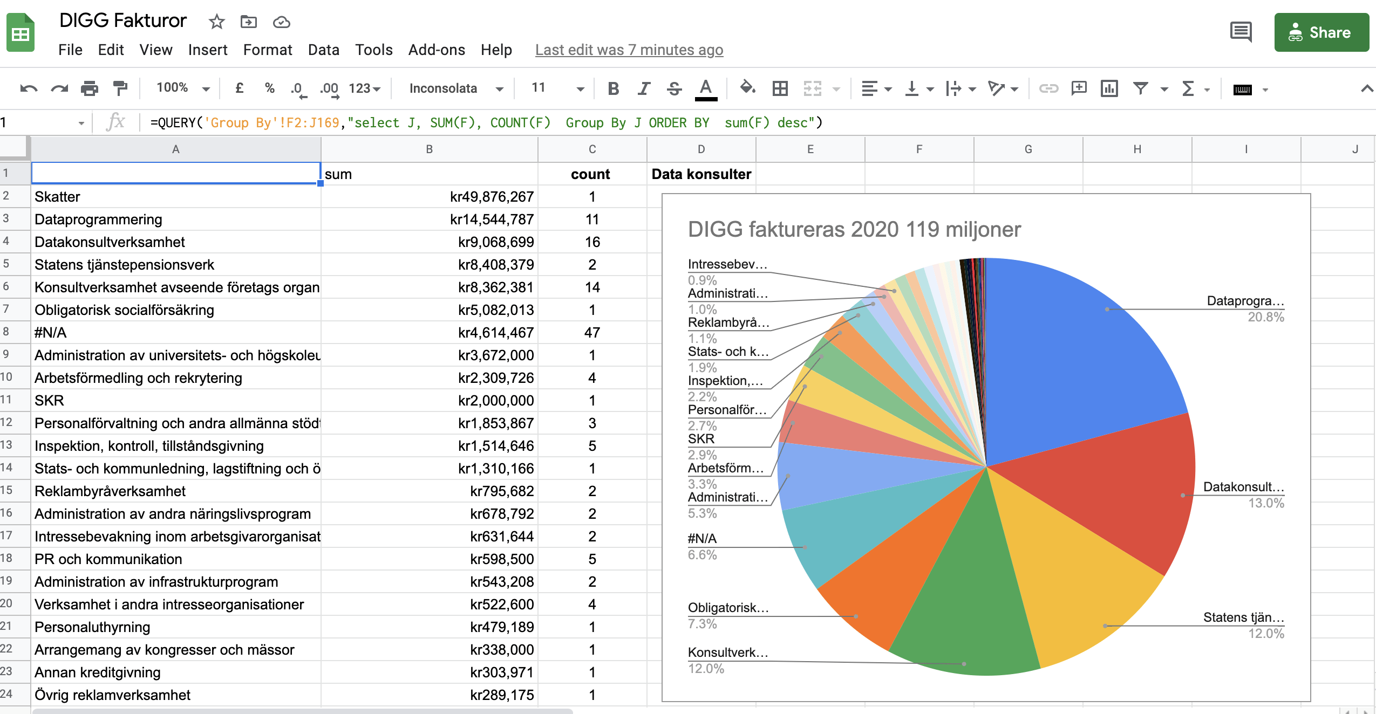Image resolution: width=1376 pixels, height=714 pixels.
Task: Click the insert chart icon
Action: tap(1109, 88)
